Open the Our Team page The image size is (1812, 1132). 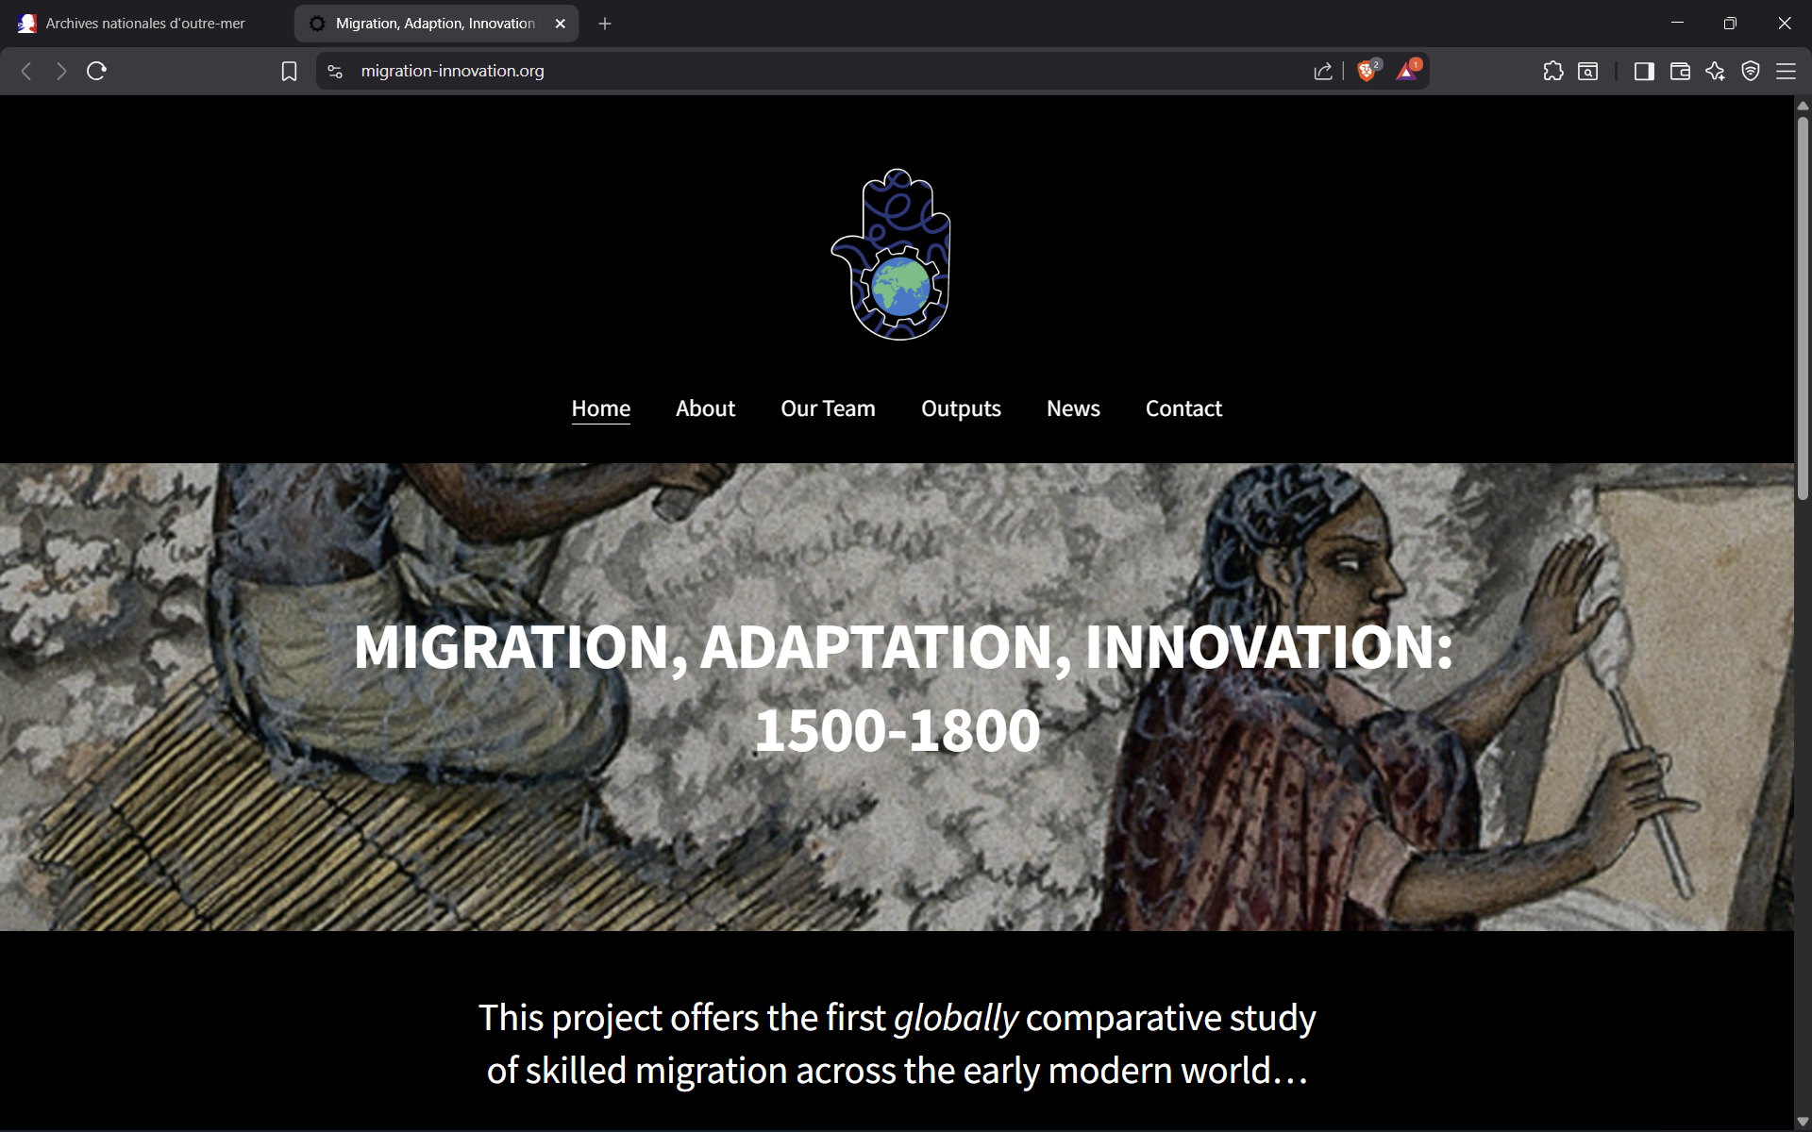click(828, 408)
